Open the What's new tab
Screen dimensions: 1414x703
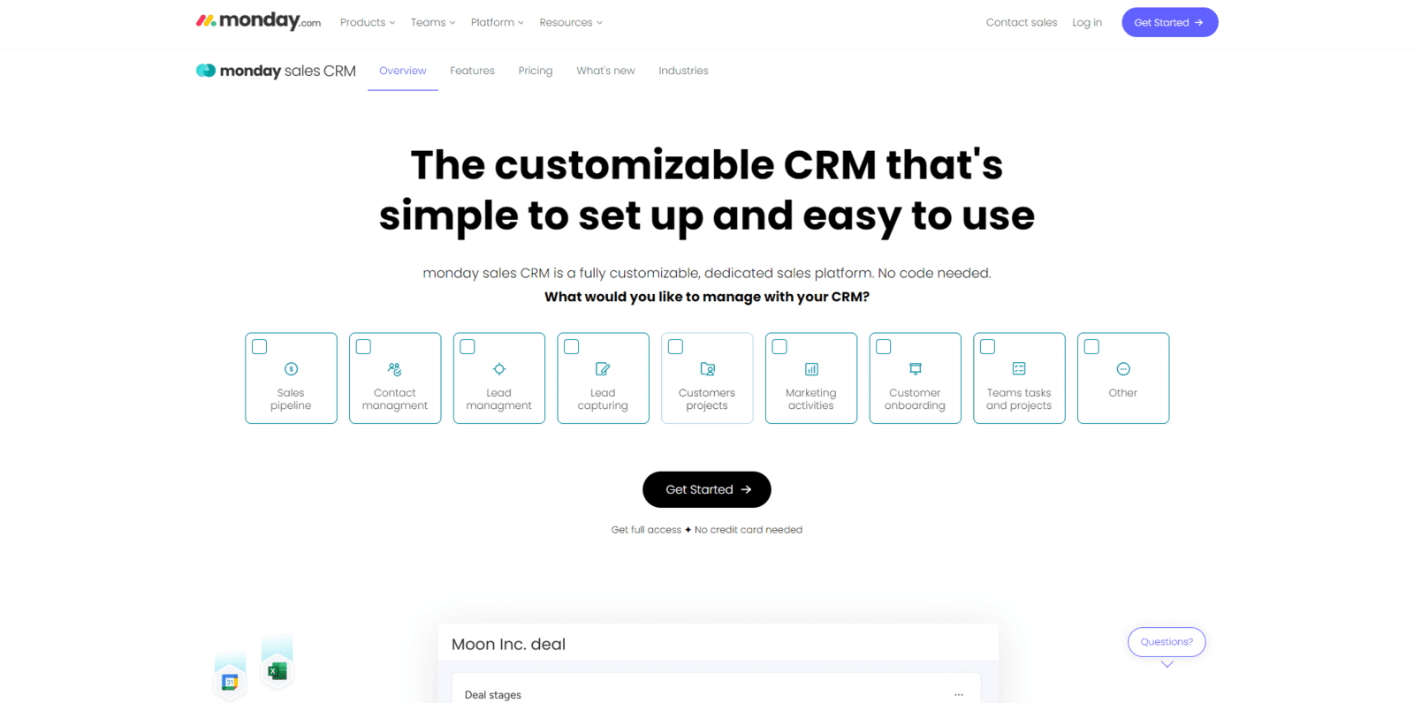[605, 71]
